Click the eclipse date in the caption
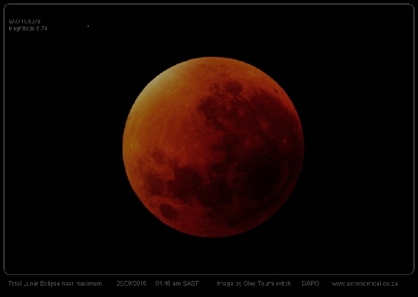The width and height of the screenshot is (418, 297). tap(131, 283)
